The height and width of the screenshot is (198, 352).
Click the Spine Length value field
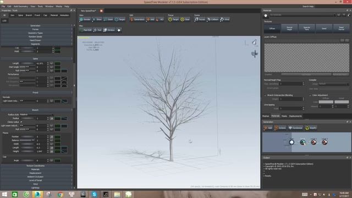coord(41,64)
